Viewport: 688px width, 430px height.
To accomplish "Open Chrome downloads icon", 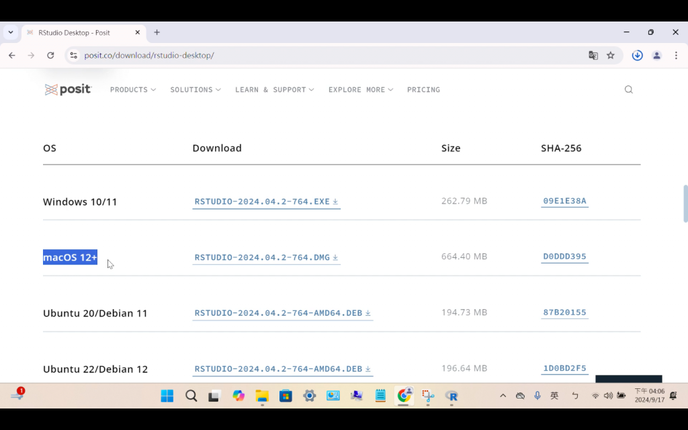I will 637,55.
